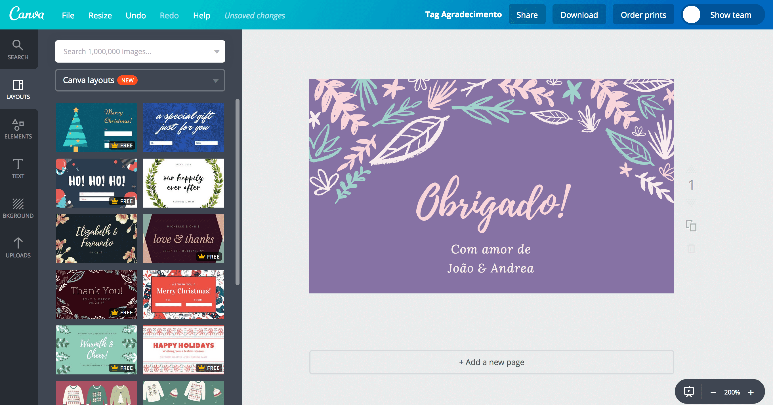Select the 'love & thanks' template thumbnail
The height and width of the screenshot is (405, 773).
coord(183,238)
